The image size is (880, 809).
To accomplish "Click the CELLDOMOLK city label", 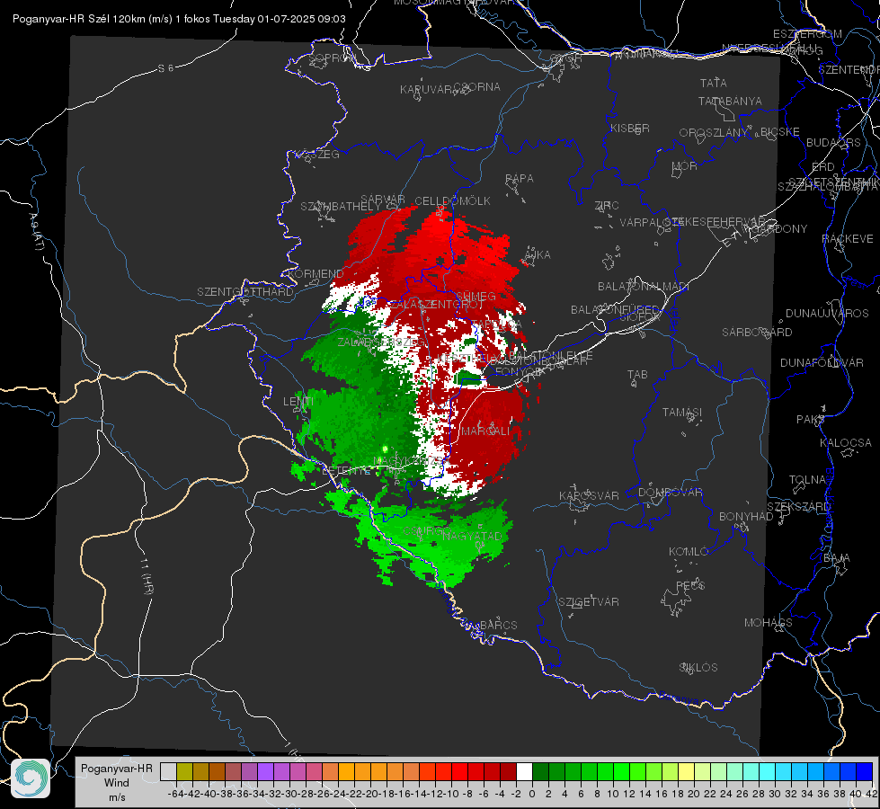I will pos(452,201).
